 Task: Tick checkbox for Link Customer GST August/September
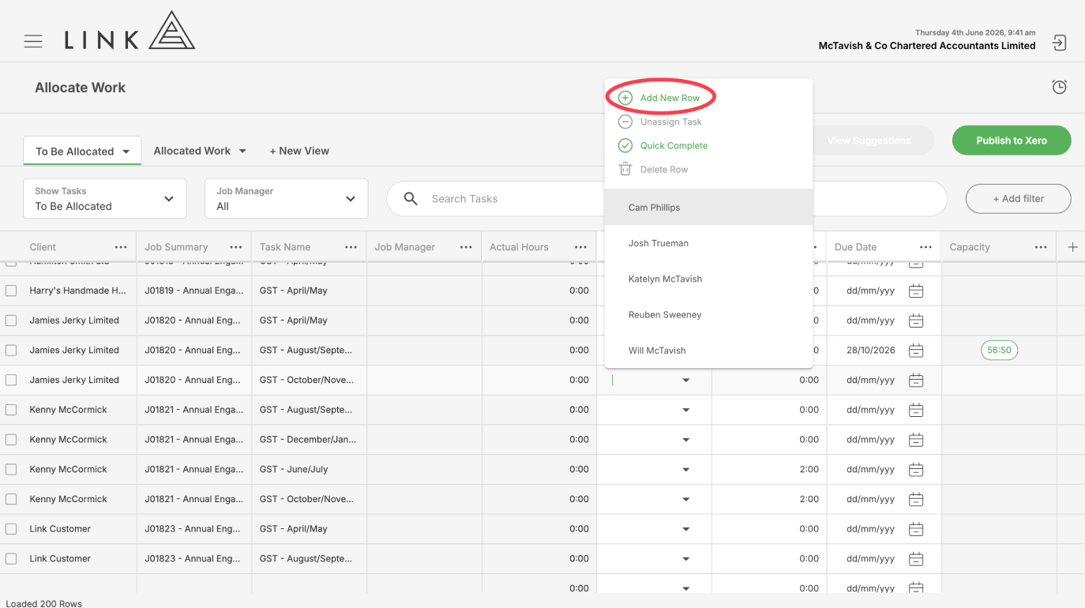pyautogui.click(x=11, y=559)
